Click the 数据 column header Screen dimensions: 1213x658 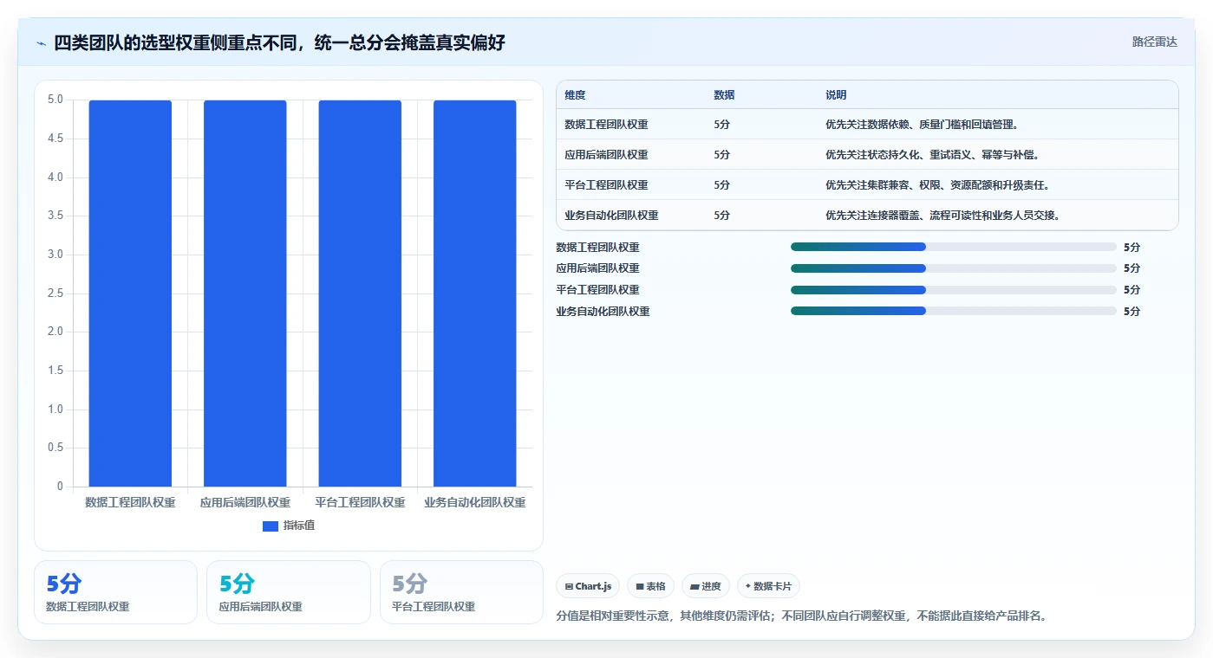pyautogui.click(x=724, y=95)
